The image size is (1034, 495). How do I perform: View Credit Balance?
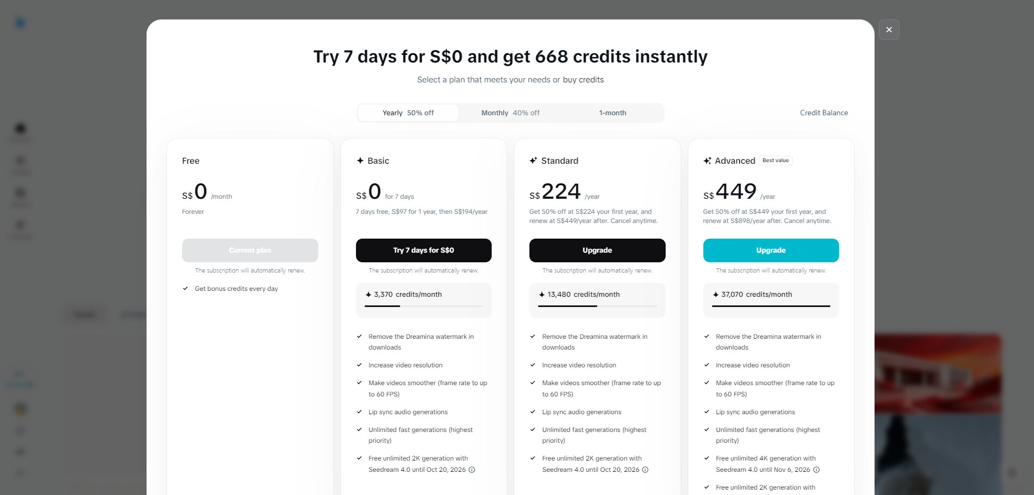[824, 113]
